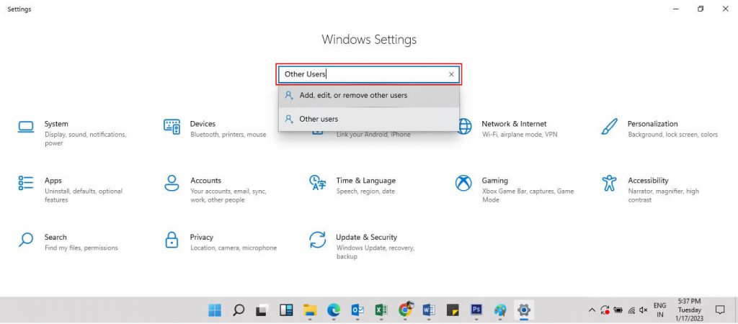Clear the search box with X

tap(451, 74)
